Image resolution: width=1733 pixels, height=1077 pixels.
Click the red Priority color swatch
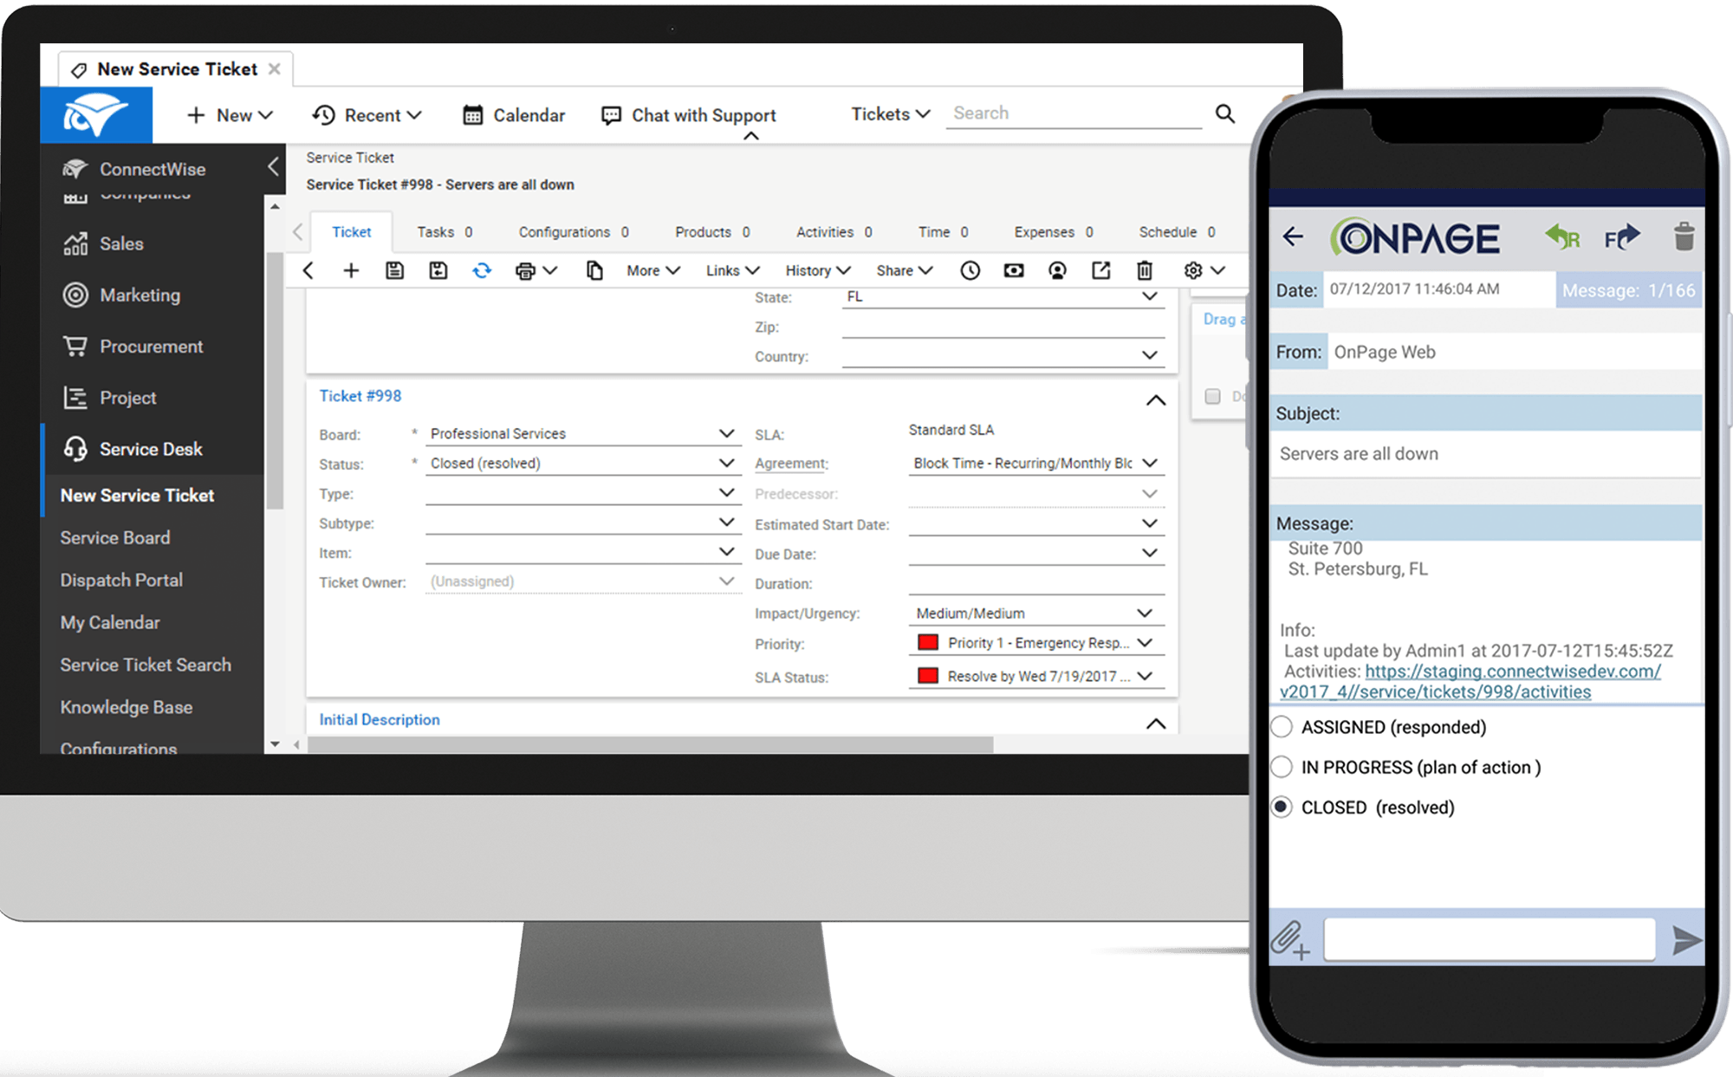click(x=927, y=642)
